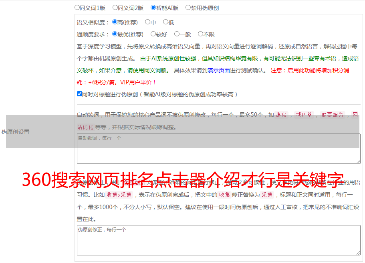Click the resize grip of 自动锁词 text area
365x263 pixels.
point(358,161)
